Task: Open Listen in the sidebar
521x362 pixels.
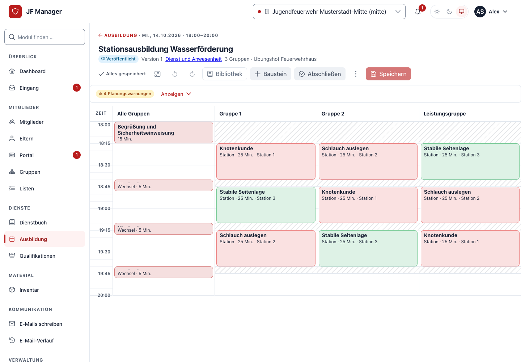Action: [x=45, y=189]
